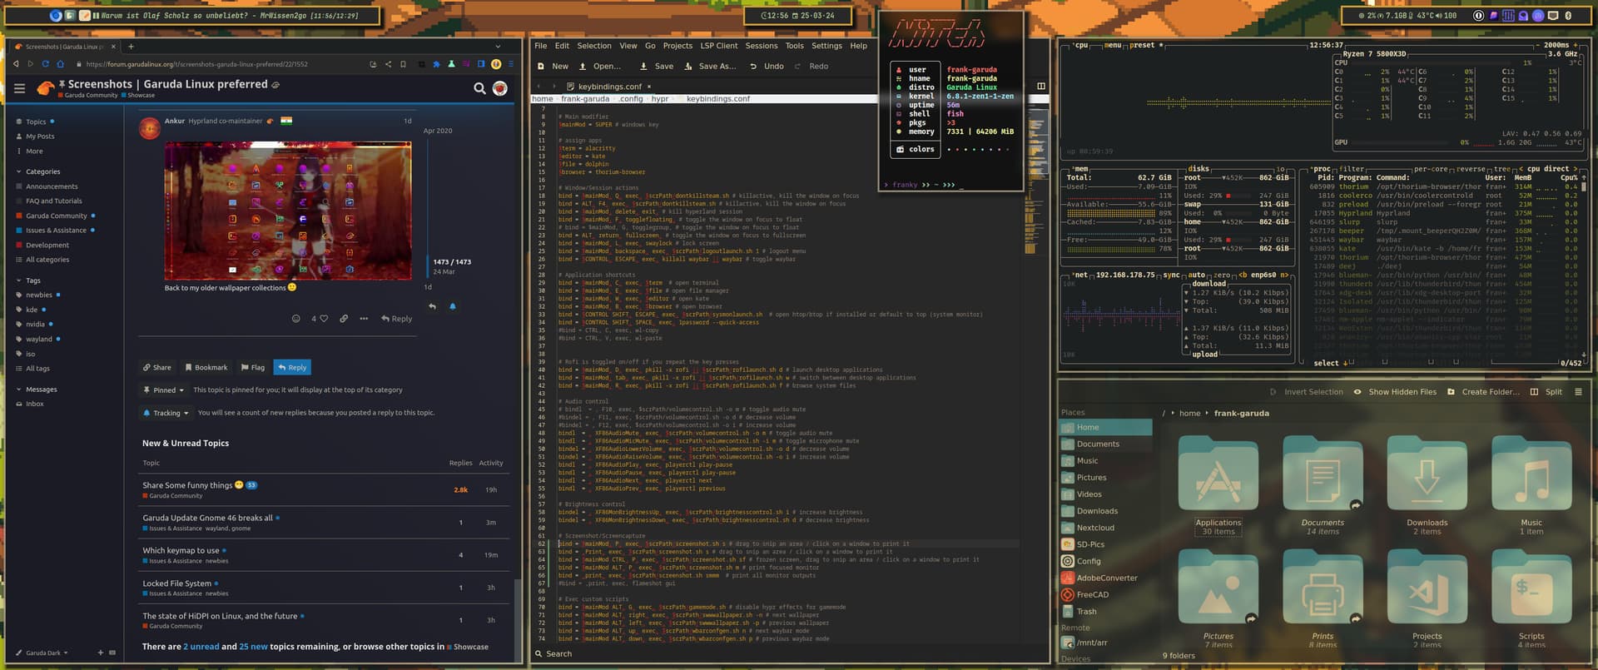Collapse the Categories section in forum sidebar
Screen dimensions: 1598x670
pyautogui.click(x=37, y=172)
